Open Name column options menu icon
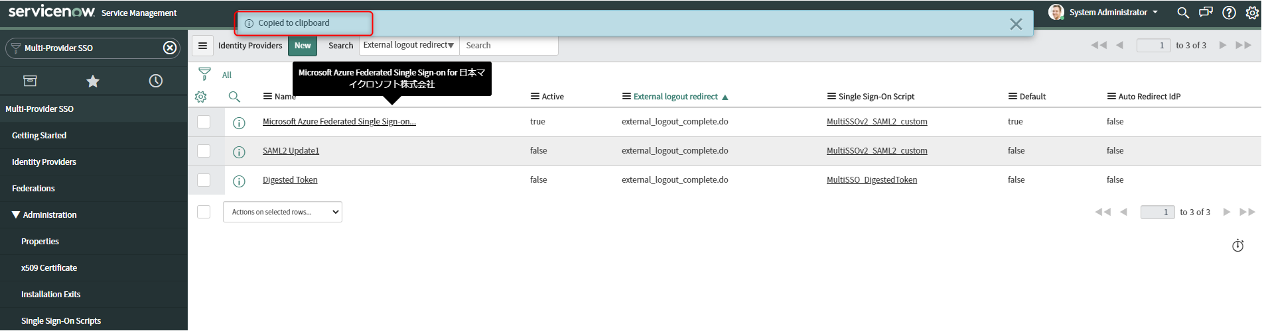1262x331 pixels. coord(267,97)
